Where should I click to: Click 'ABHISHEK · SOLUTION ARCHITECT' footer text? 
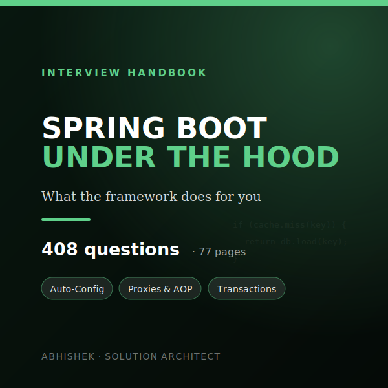(x=131, y=356)
